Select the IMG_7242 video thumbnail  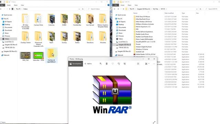click(x=25, y=56)
